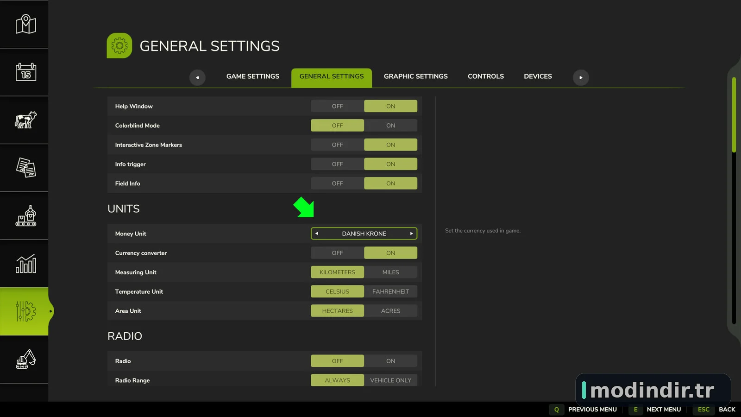Enable Field Info
741x417 pixels.
pyautogui.click(x=390, y=183)
